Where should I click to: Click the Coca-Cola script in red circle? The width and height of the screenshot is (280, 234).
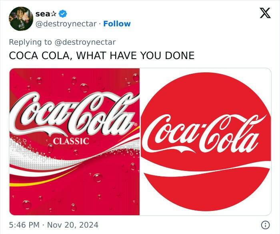pyautogui.click(x=204, y=135)
